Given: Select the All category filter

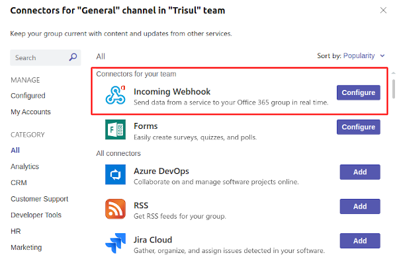Looking at the screenshot, I should click(x=15, y=151).
